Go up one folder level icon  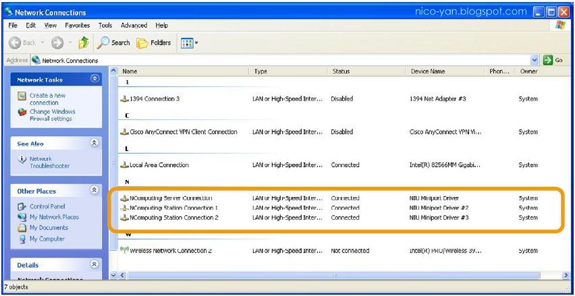click(x=84, y=43)
